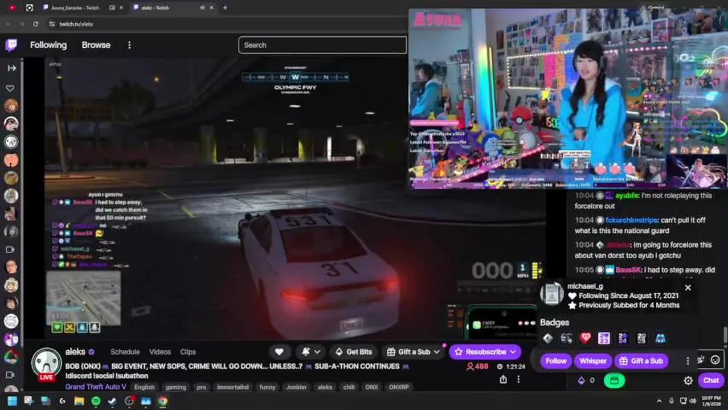The image size is (728, 410).
Task: Mute the aleks tab via speaker icon
Action: (202, 7)
